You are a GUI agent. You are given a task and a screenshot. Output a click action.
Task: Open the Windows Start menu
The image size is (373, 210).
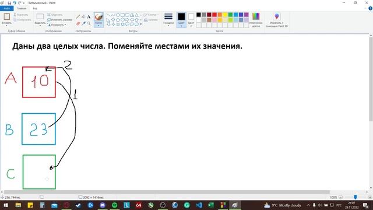pos(6,205)
